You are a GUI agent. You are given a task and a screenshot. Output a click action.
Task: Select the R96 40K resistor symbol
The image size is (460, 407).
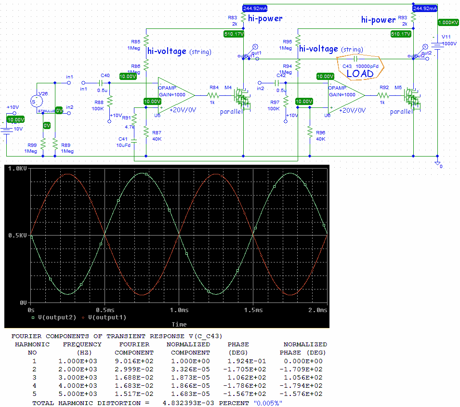tap(310, 131)
